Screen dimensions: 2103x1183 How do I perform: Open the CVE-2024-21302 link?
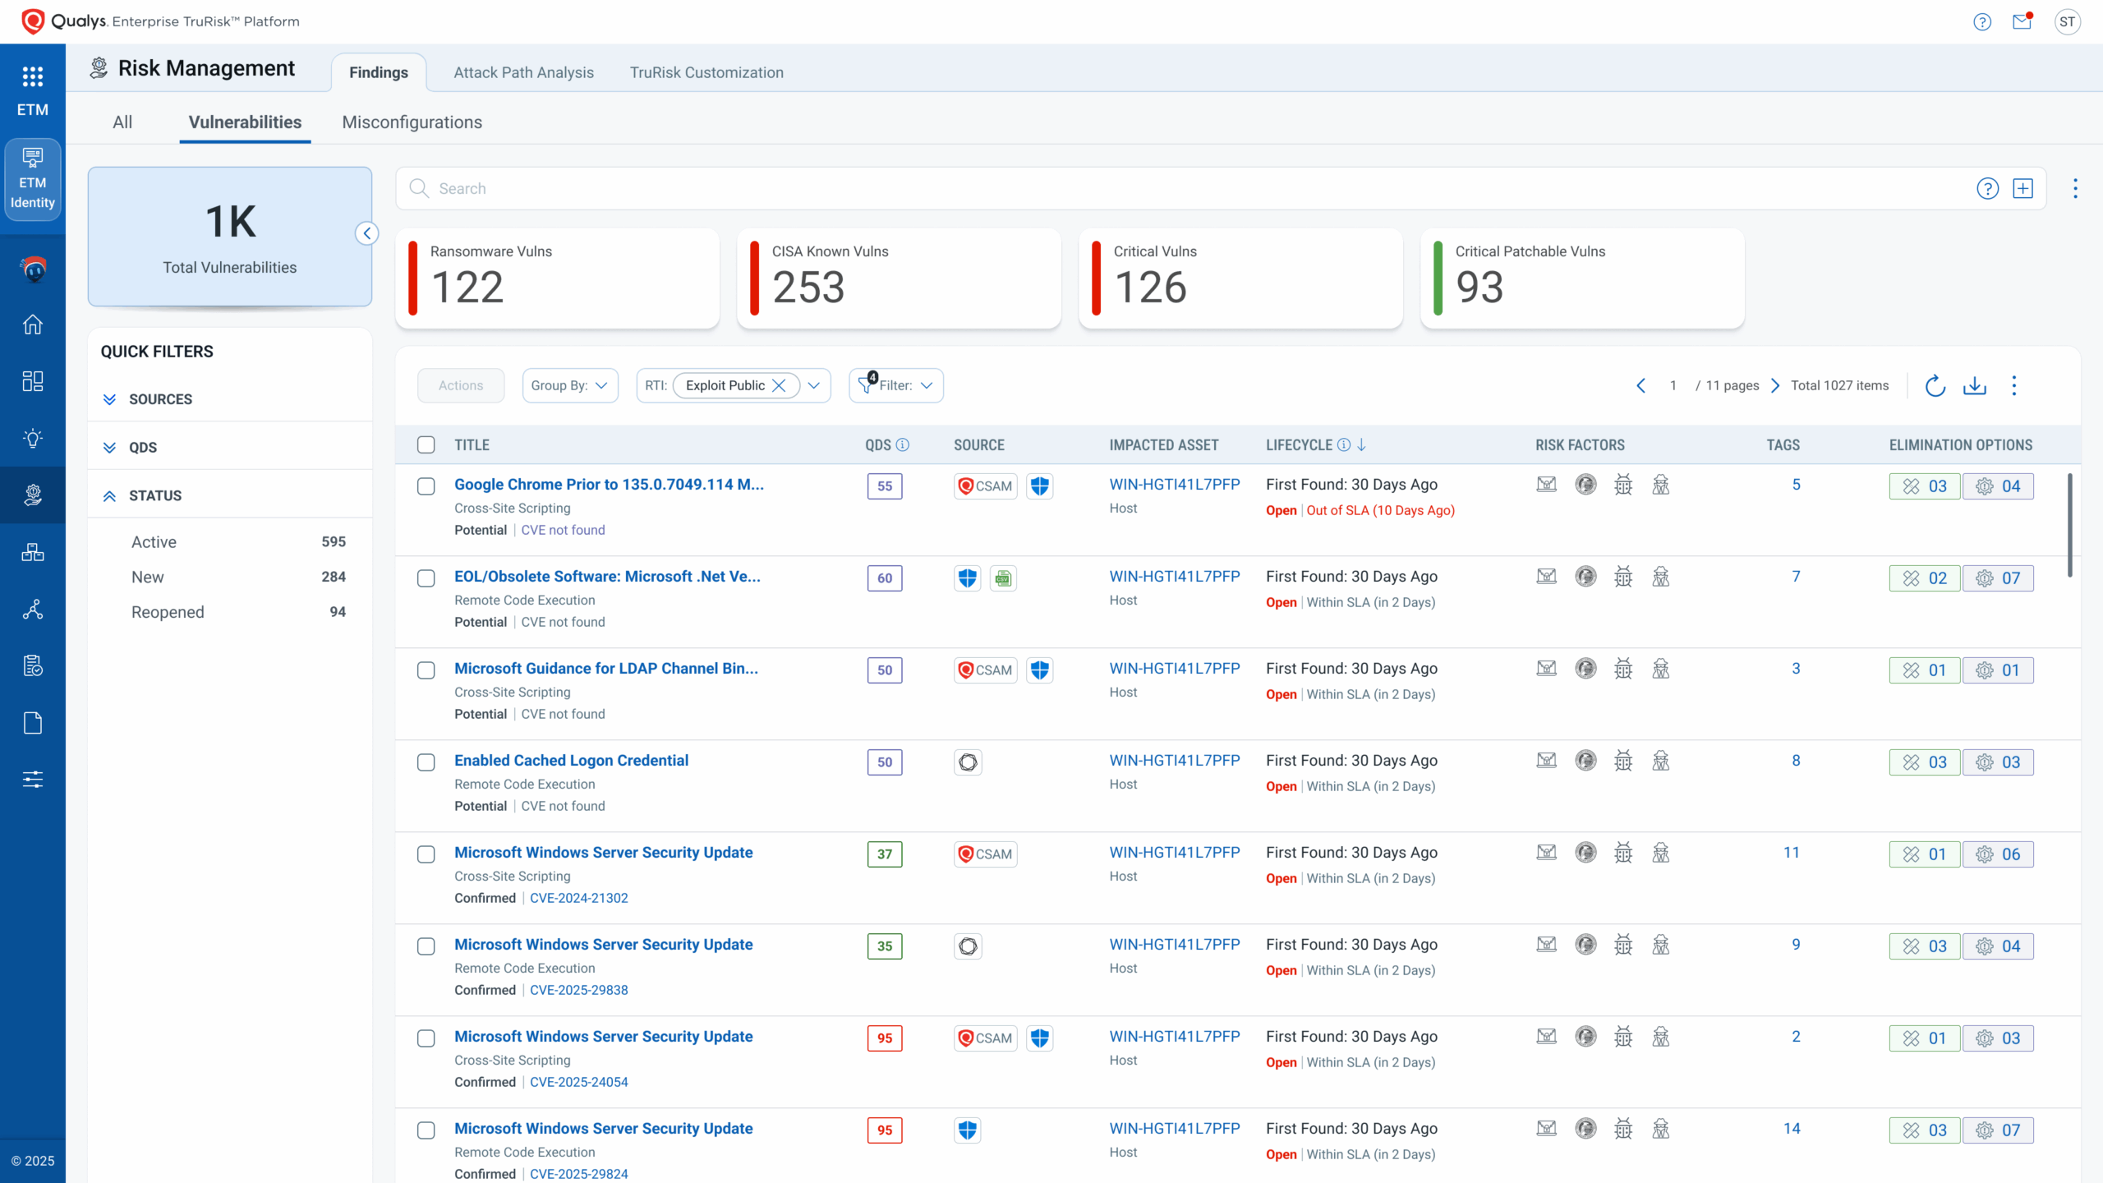coord(578,898)
